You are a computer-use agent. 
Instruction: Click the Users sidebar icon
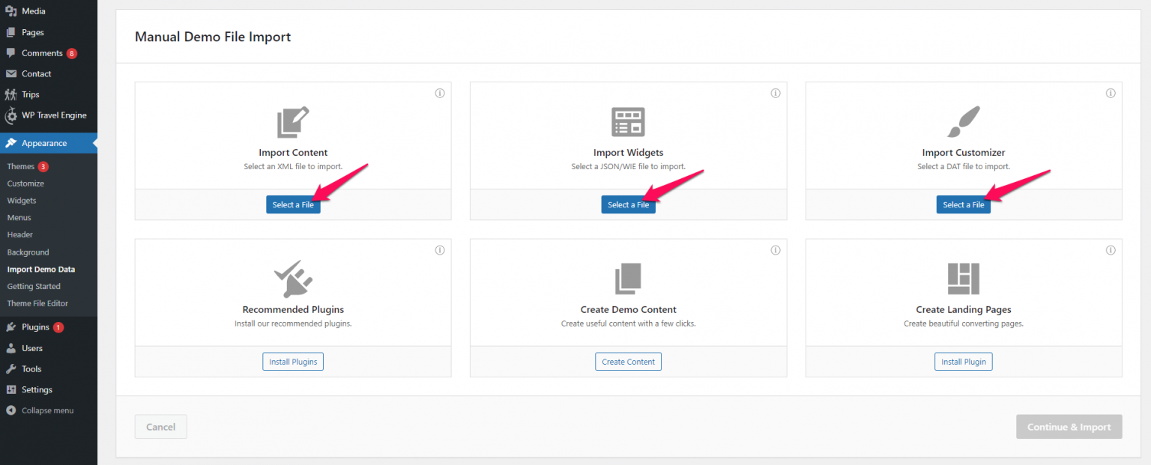point(10,347)
